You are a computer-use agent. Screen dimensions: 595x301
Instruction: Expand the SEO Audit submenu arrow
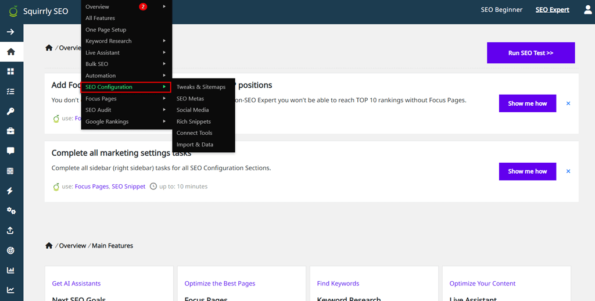(164, 110)
